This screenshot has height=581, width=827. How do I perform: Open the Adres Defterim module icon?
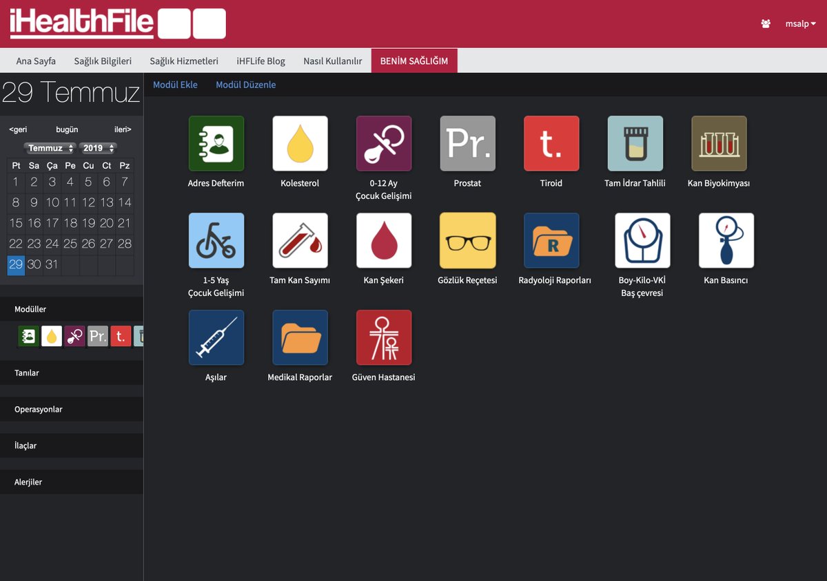point(216,143)
